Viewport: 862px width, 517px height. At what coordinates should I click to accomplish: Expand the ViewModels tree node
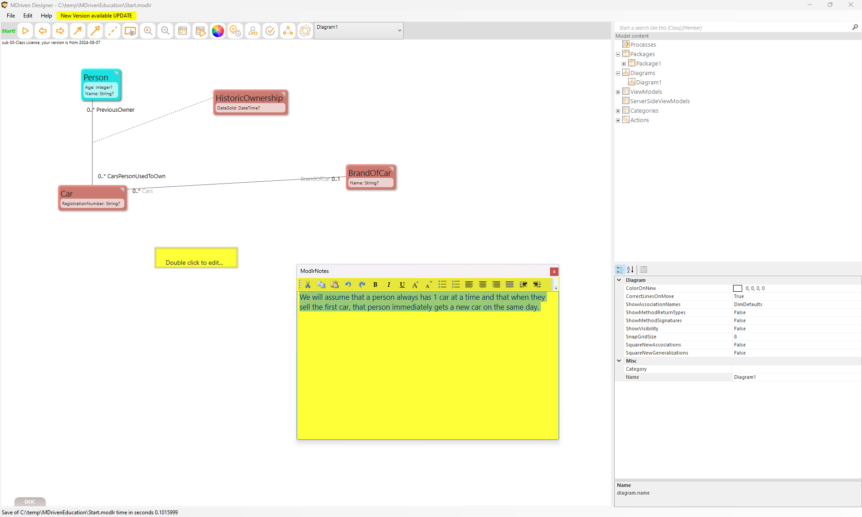[x=618, y=92]
